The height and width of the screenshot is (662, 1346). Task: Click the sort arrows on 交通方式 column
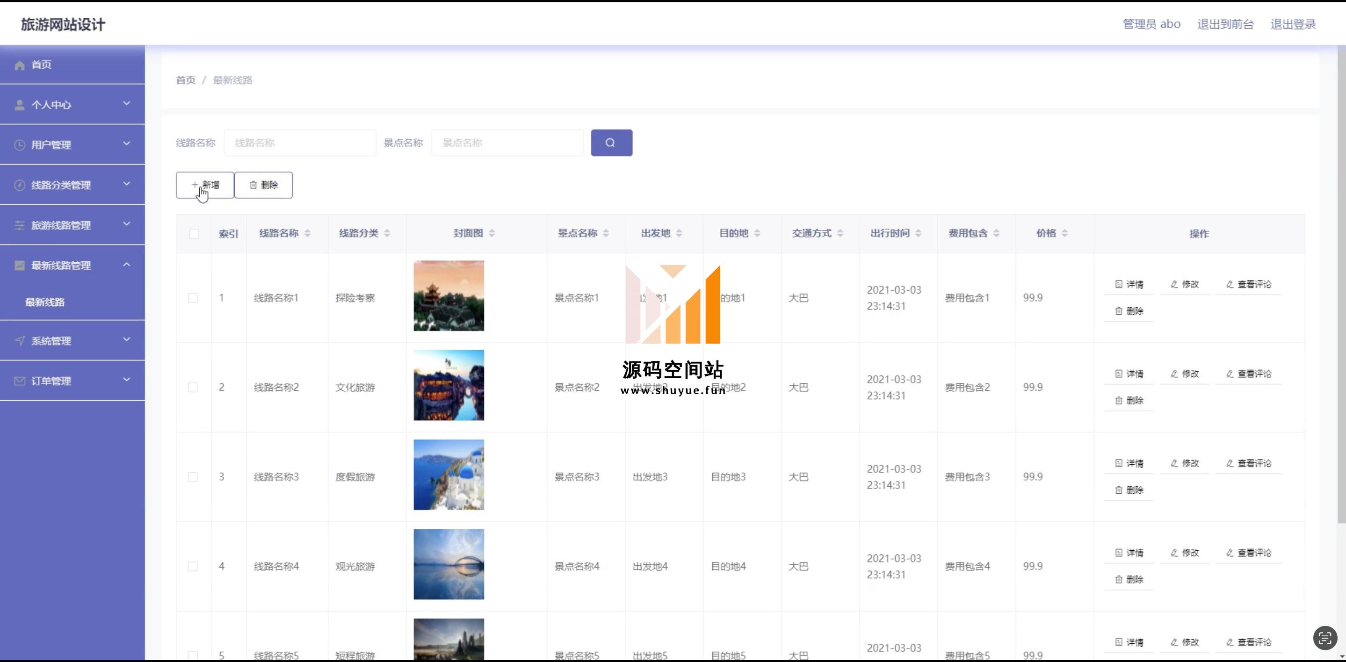[840, 233]
